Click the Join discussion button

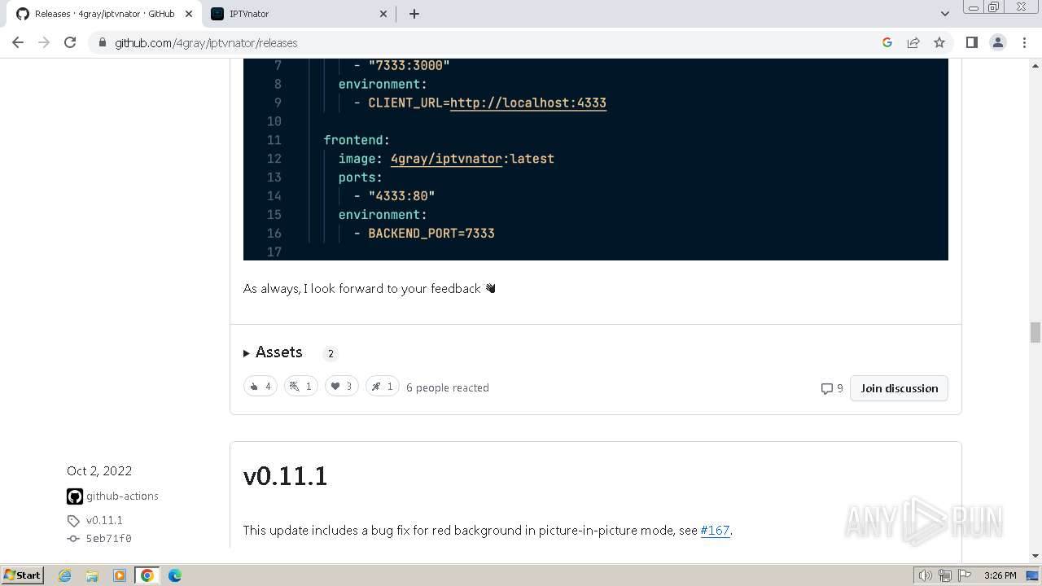coord(899,388)
